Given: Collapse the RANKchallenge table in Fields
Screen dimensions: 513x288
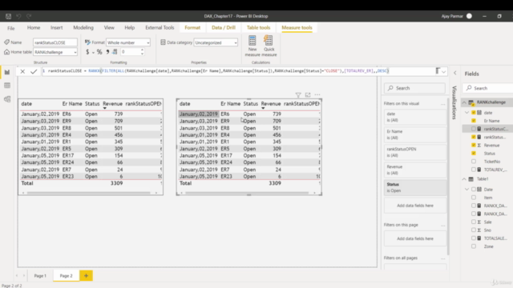Looking at the screenshot, I should point(464,102).
